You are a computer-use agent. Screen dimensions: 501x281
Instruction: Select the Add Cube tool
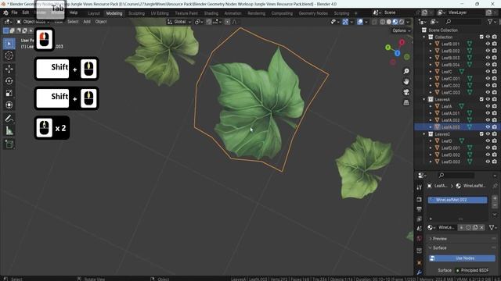pos(9,144)
